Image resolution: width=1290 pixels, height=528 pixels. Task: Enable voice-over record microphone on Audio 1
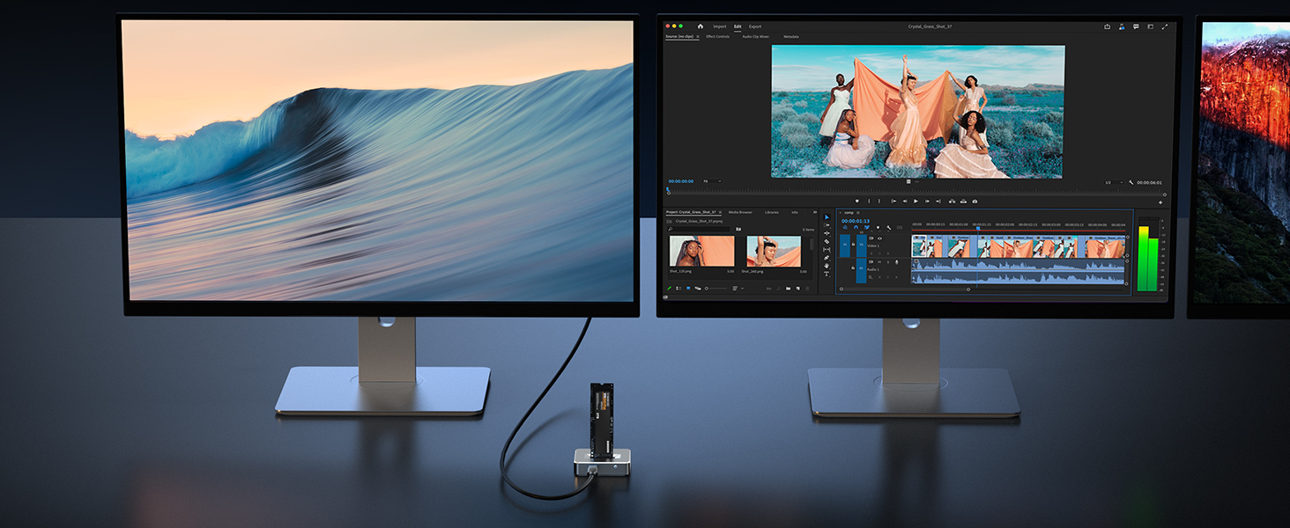pyautogui.click(x=897, y=261)
